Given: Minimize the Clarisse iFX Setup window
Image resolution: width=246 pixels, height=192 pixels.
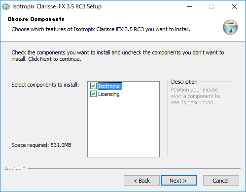Looking at the screenshot, I should pyautogui.click(x=189, y=6).
